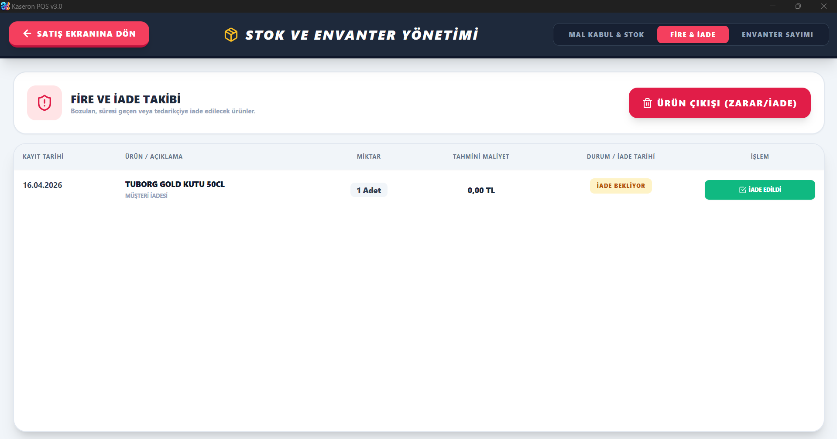Click the back arrow icon on sales button
837x439 pixels.
click(27, 34)
